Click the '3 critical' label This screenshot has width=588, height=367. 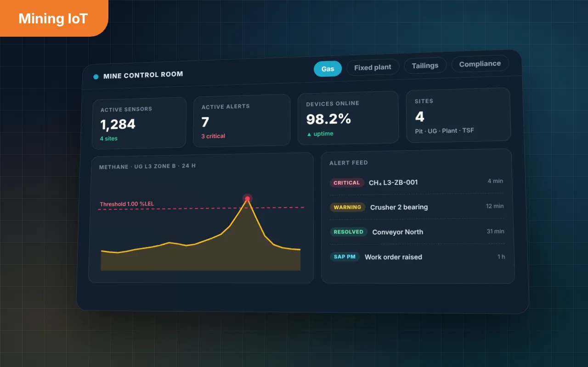[x=213, y=136]
